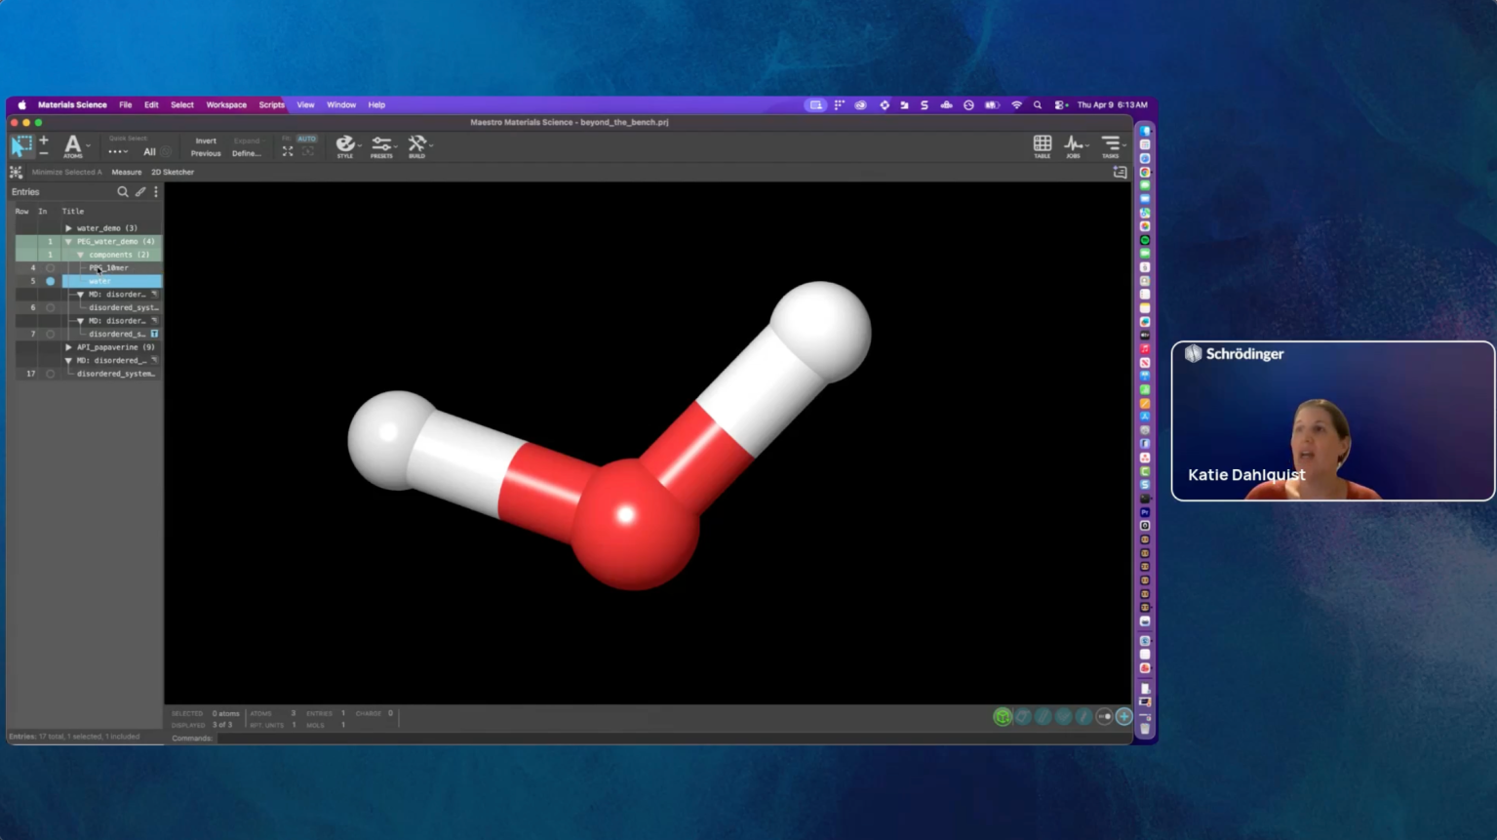Click the Commands input field

(585, 739)
